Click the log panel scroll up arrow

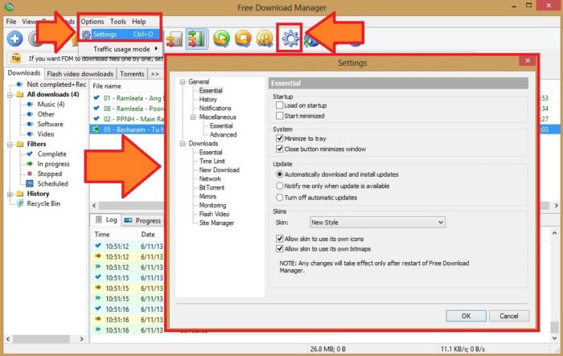pyautogui.click(x=554, y=233)
